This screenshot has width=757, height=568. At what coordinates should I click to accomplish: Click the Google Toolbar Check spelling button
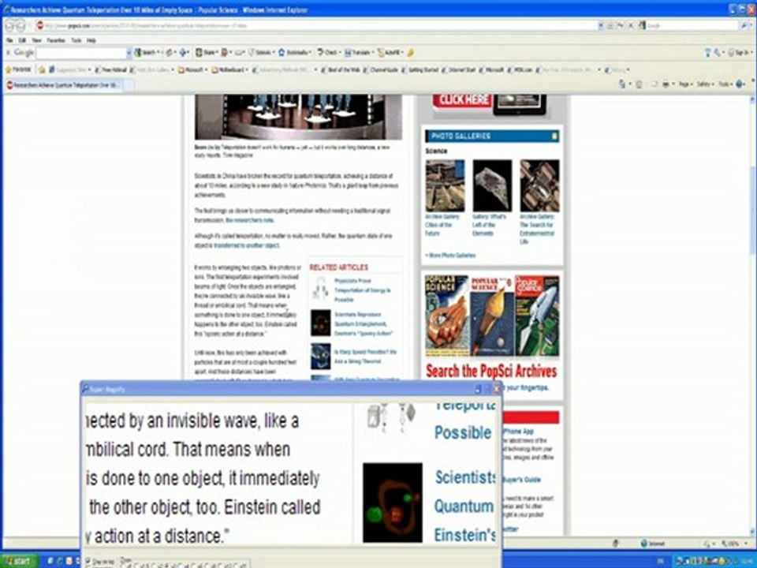tap(328, 52)
